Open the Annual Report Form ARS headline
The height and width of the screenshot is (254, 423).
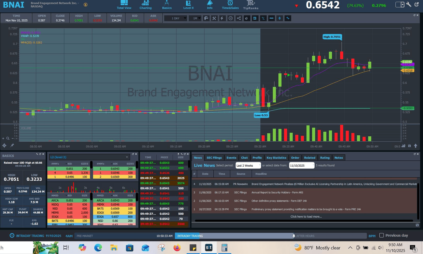[x=277, y=193]
